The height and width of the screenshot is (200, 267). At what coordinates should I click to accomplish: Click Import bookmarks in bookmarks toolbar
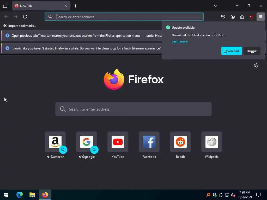20,26
